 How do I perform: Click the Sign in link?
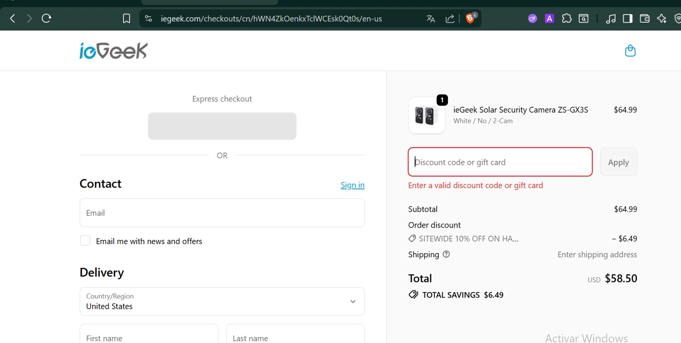(x=353, y=185)
